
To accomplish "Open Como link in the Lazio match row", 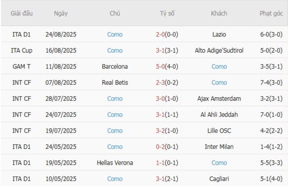I will coord(115,35).
